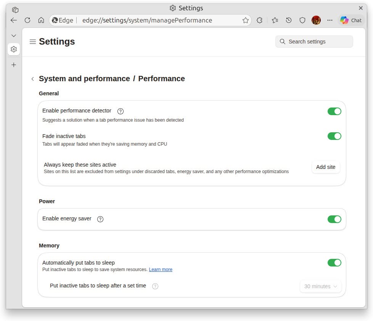373x321 pixels.
Task: Open the home page icon
Action: point(41,20)
